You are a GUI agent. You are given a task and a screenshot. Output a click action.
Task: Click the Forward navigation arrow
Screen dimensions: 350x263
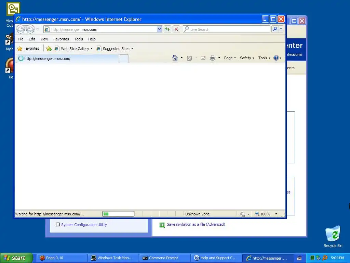pyautogui.click(x=30, y=29)
